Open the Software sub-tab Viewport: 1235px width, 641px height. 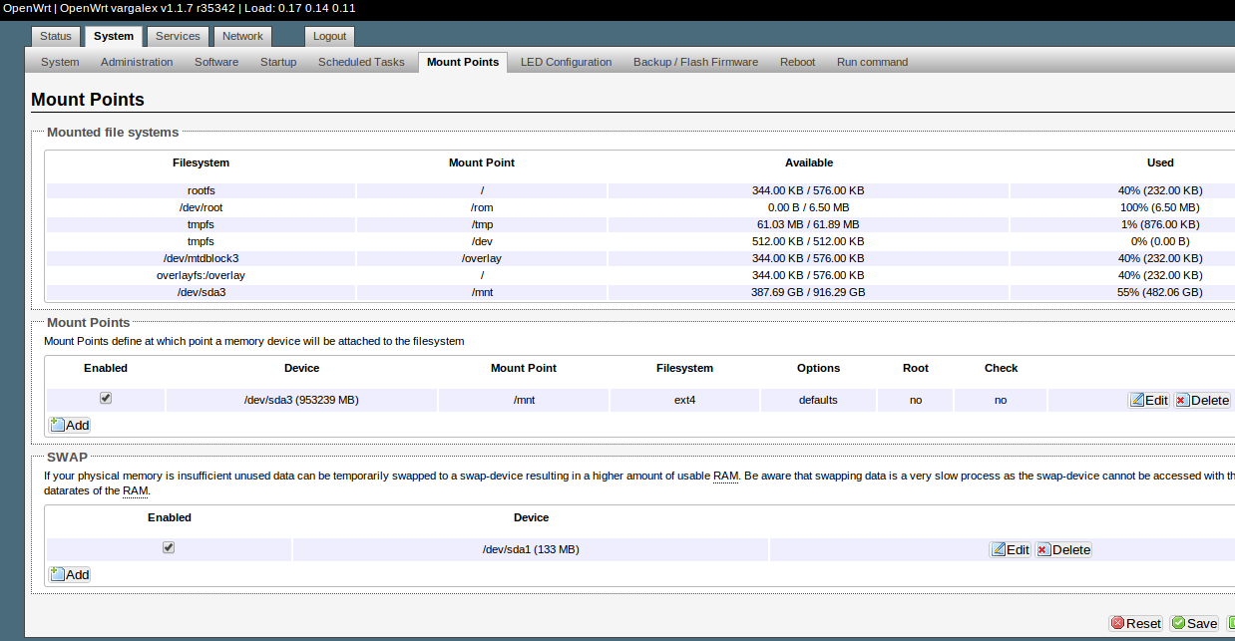tap(216, 62)
